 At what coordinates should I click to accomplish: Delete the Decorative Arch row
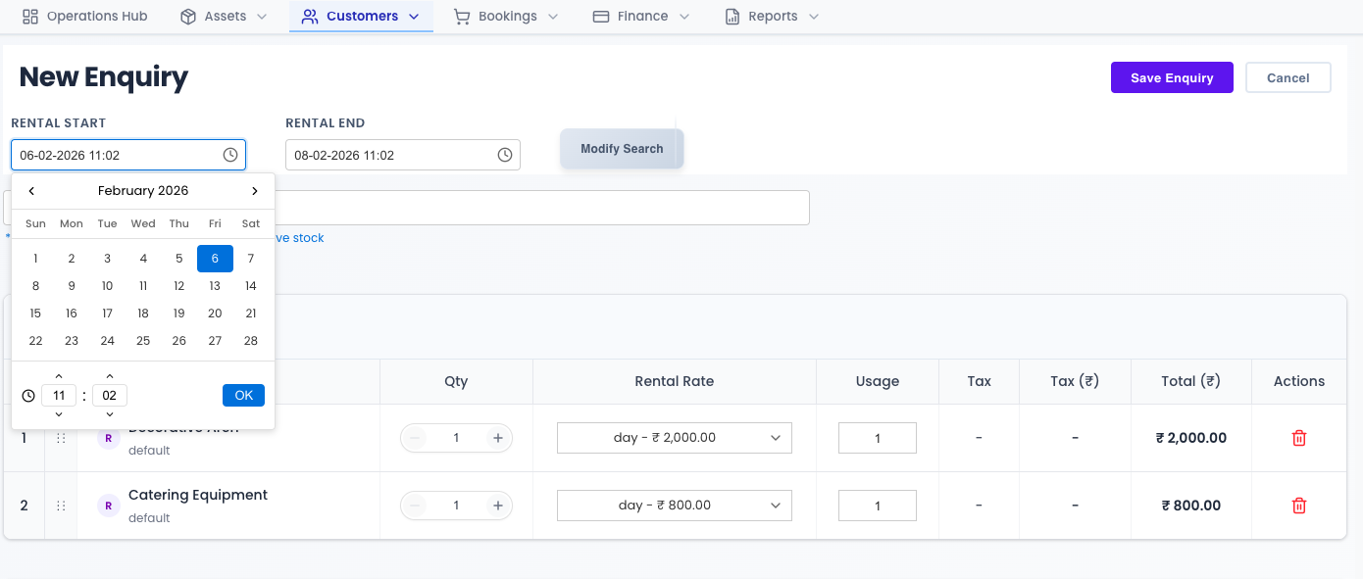[1298, 438]
